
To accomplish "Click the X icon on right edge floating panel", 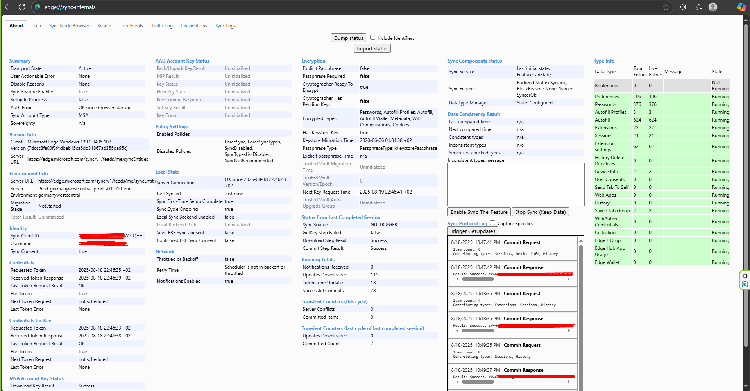I will pyautogui.click(x=745, y=276).
